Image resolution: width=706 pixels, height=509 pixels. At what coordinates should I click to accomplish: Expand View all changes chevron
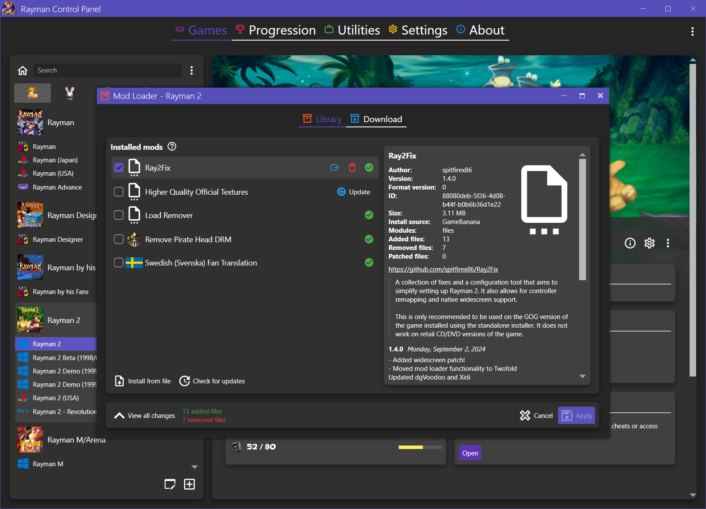[x=119, y=416]
